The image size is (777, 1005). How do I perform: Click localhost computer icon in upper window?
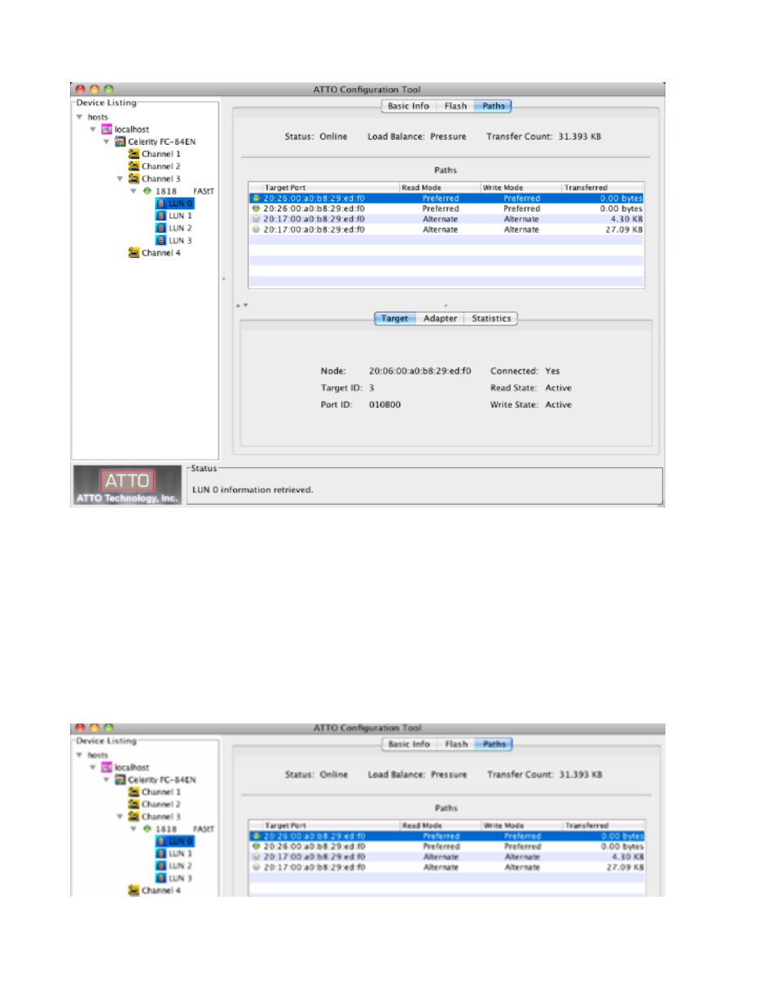106,129
